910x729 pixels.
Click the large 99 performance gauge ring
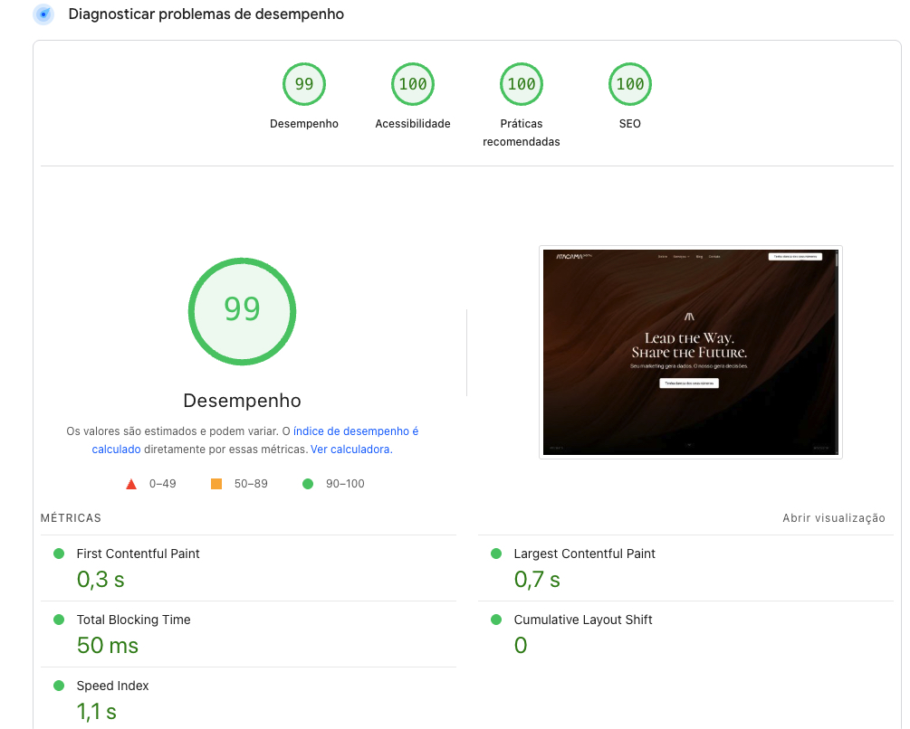[x=242, y=311]
